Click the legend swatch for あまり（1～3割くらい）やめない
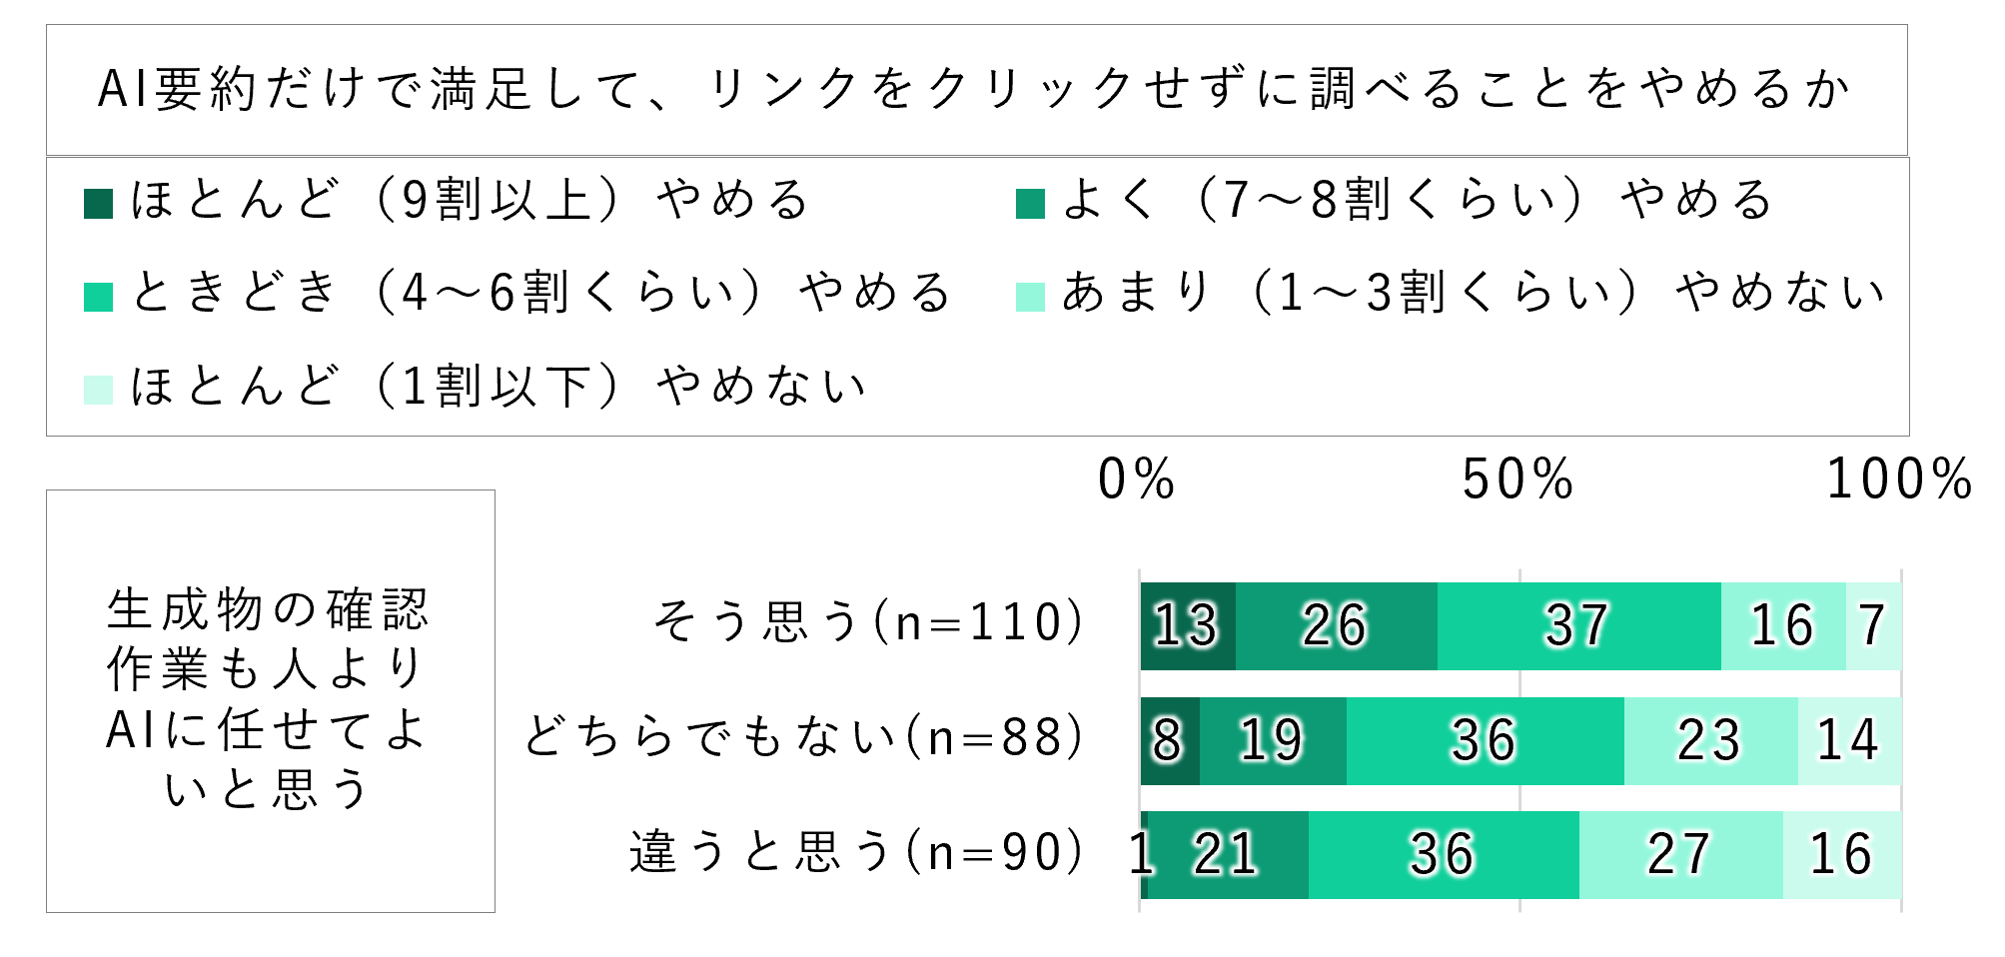The image size is (2005, 957). pyautogui.click(x=1030, y=297)
